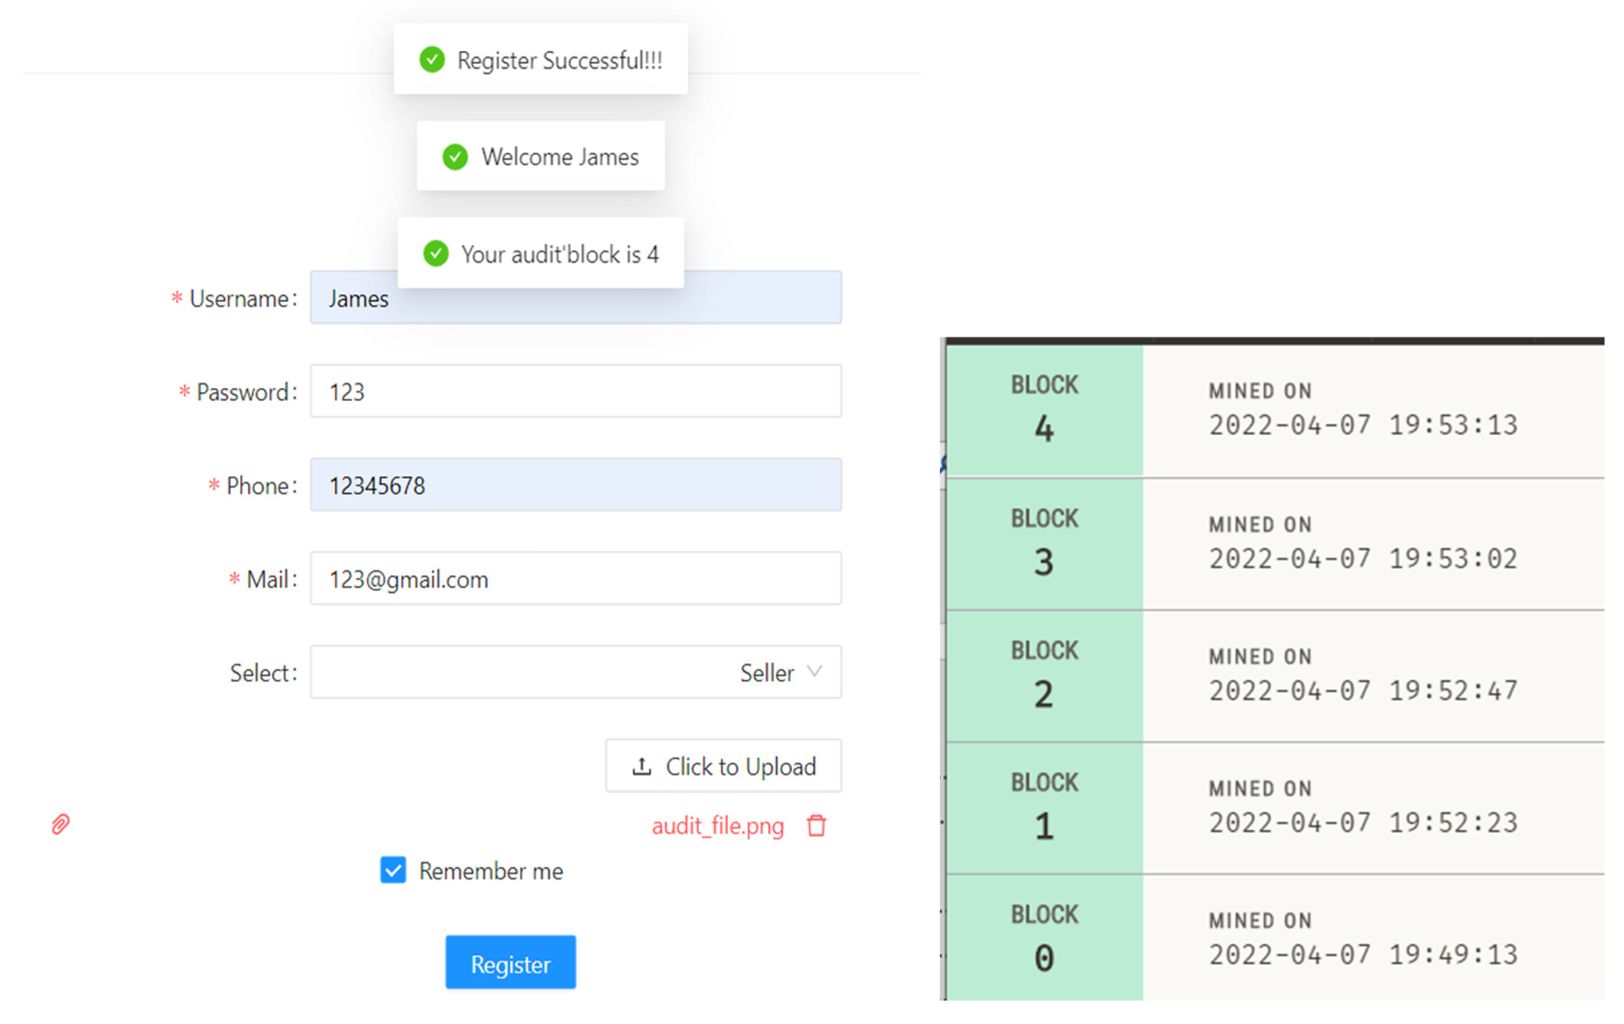Submit the form with Register button
Viewport: 1624px width, 1024px height.
click(511, 962)
